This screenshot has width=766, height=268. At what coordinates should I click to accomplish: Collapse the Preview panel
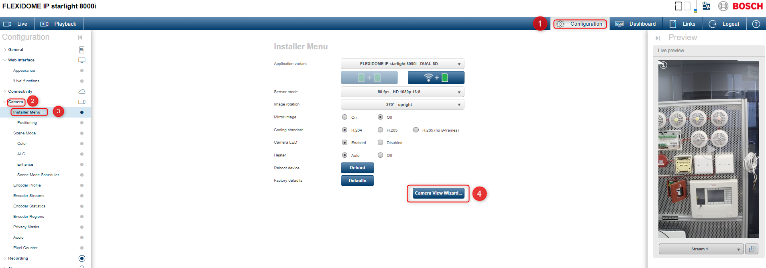click(658, 38)
